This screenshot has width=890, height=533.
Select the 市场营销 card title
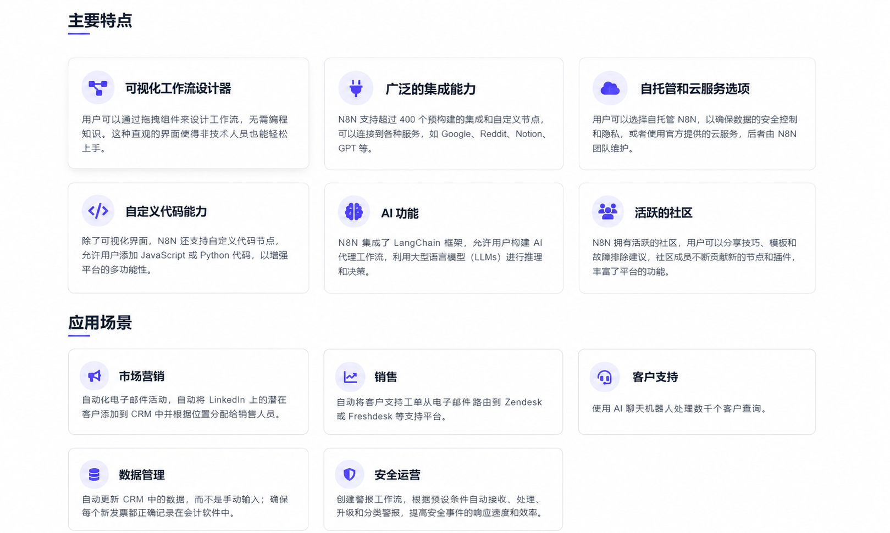[x=142, y=376]
